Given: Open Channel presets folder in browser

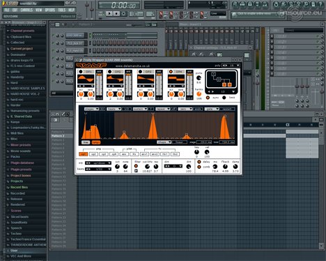Looking at the screenshot, I should [22, 31].
